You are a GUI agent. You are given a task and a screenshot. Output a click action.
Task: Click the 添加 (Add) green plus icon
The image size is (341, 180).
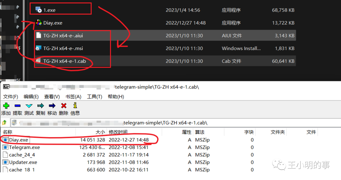point(6,106)
